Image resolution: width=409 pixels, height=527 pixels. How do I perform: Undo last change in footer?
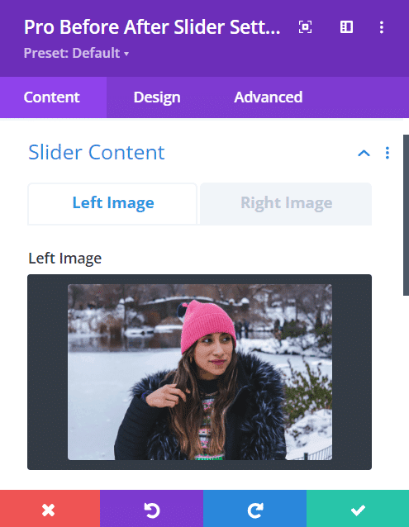[x=151, y=509]
